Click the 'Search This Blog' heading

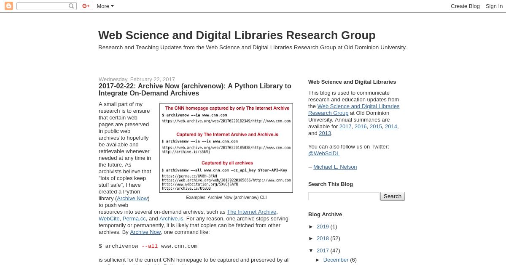tap(331, 184)
